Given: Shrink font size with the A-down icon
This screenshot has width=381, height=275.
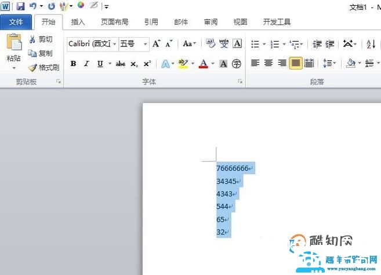Looking at the screenshot, I should (x=169, y=43).
